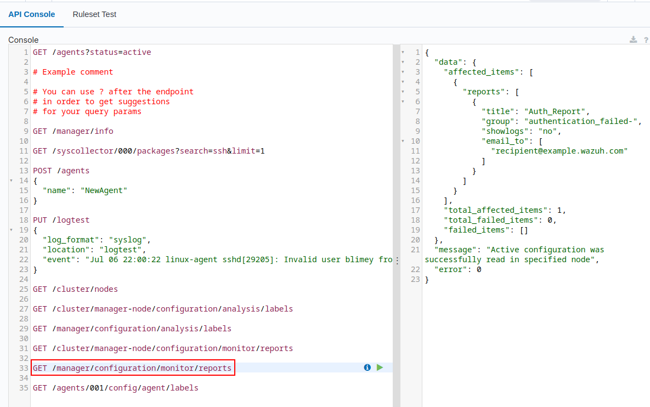Viewport: 650px width, 407px height.
Task: Switch to the Ruleset Test tab
Action: 94,15
